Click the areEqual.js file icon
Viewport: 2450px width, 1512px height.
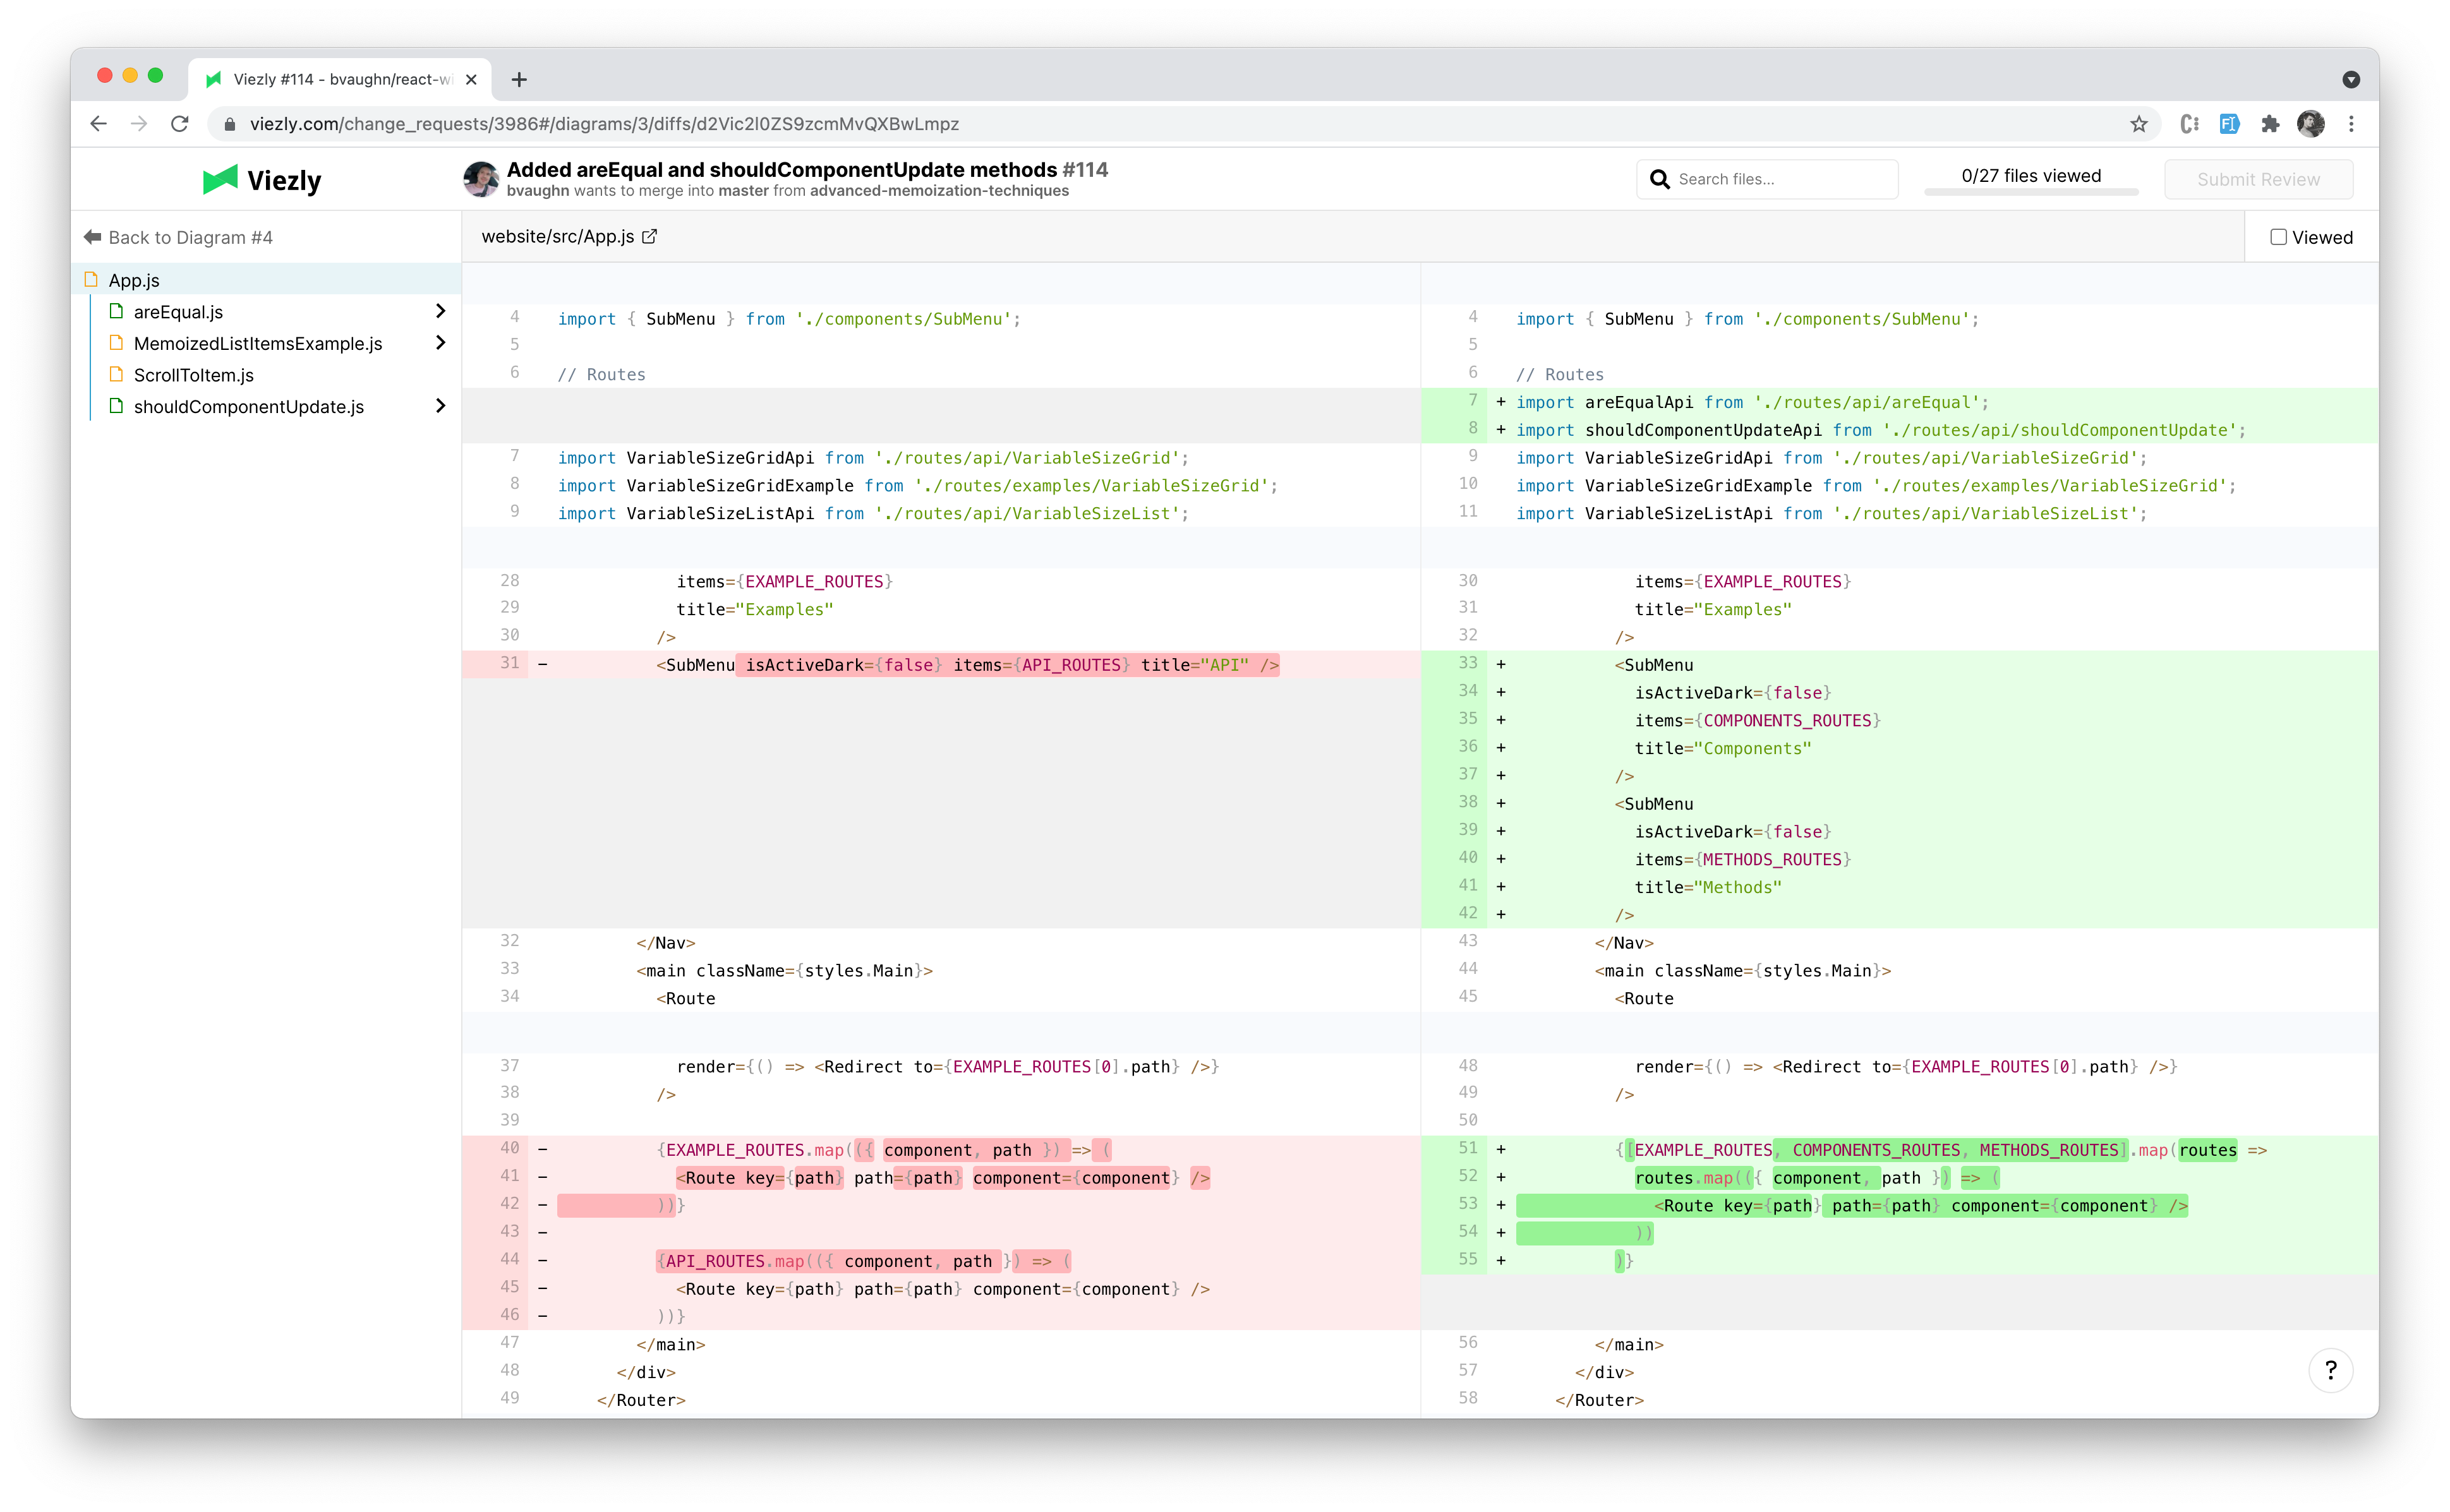116,311
